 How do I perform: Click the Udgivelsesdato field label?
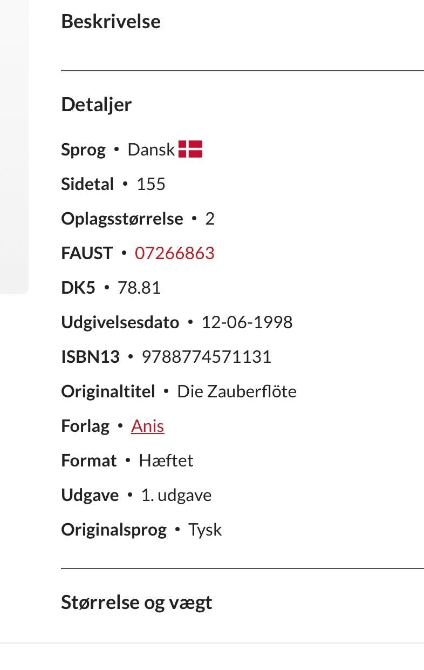pyautogui.click(x=120, y=322)
